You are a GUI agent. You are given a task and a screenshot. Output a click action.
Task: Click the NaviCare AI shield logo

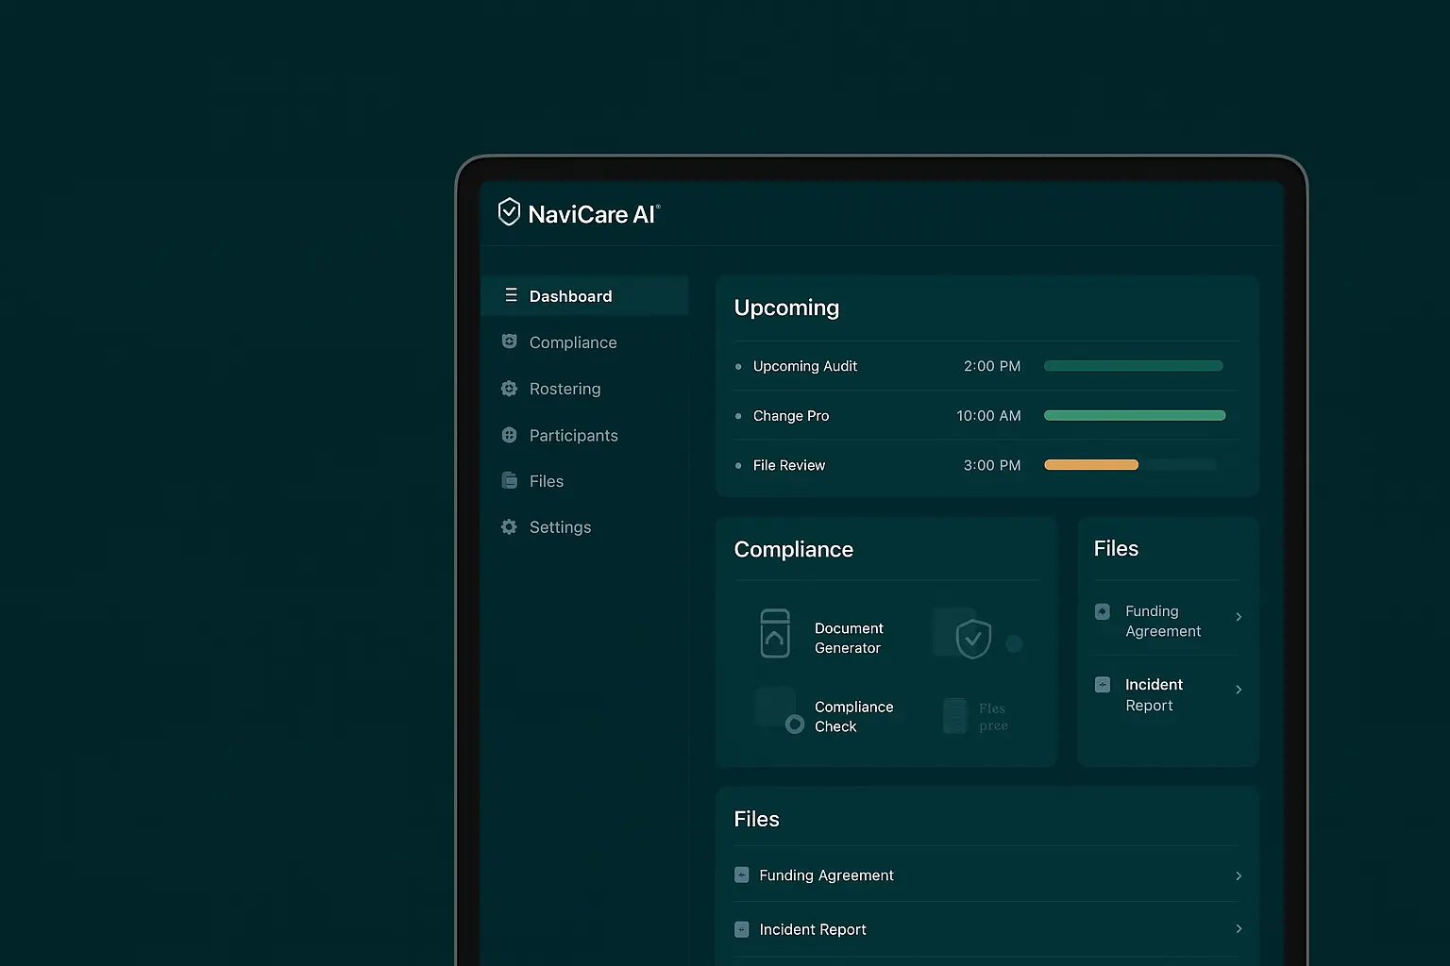click(509, 212)
